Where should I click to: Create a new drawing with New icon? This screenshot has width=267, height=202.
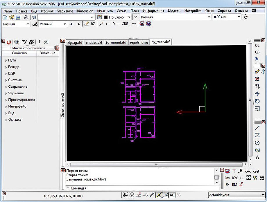point(5,17)
